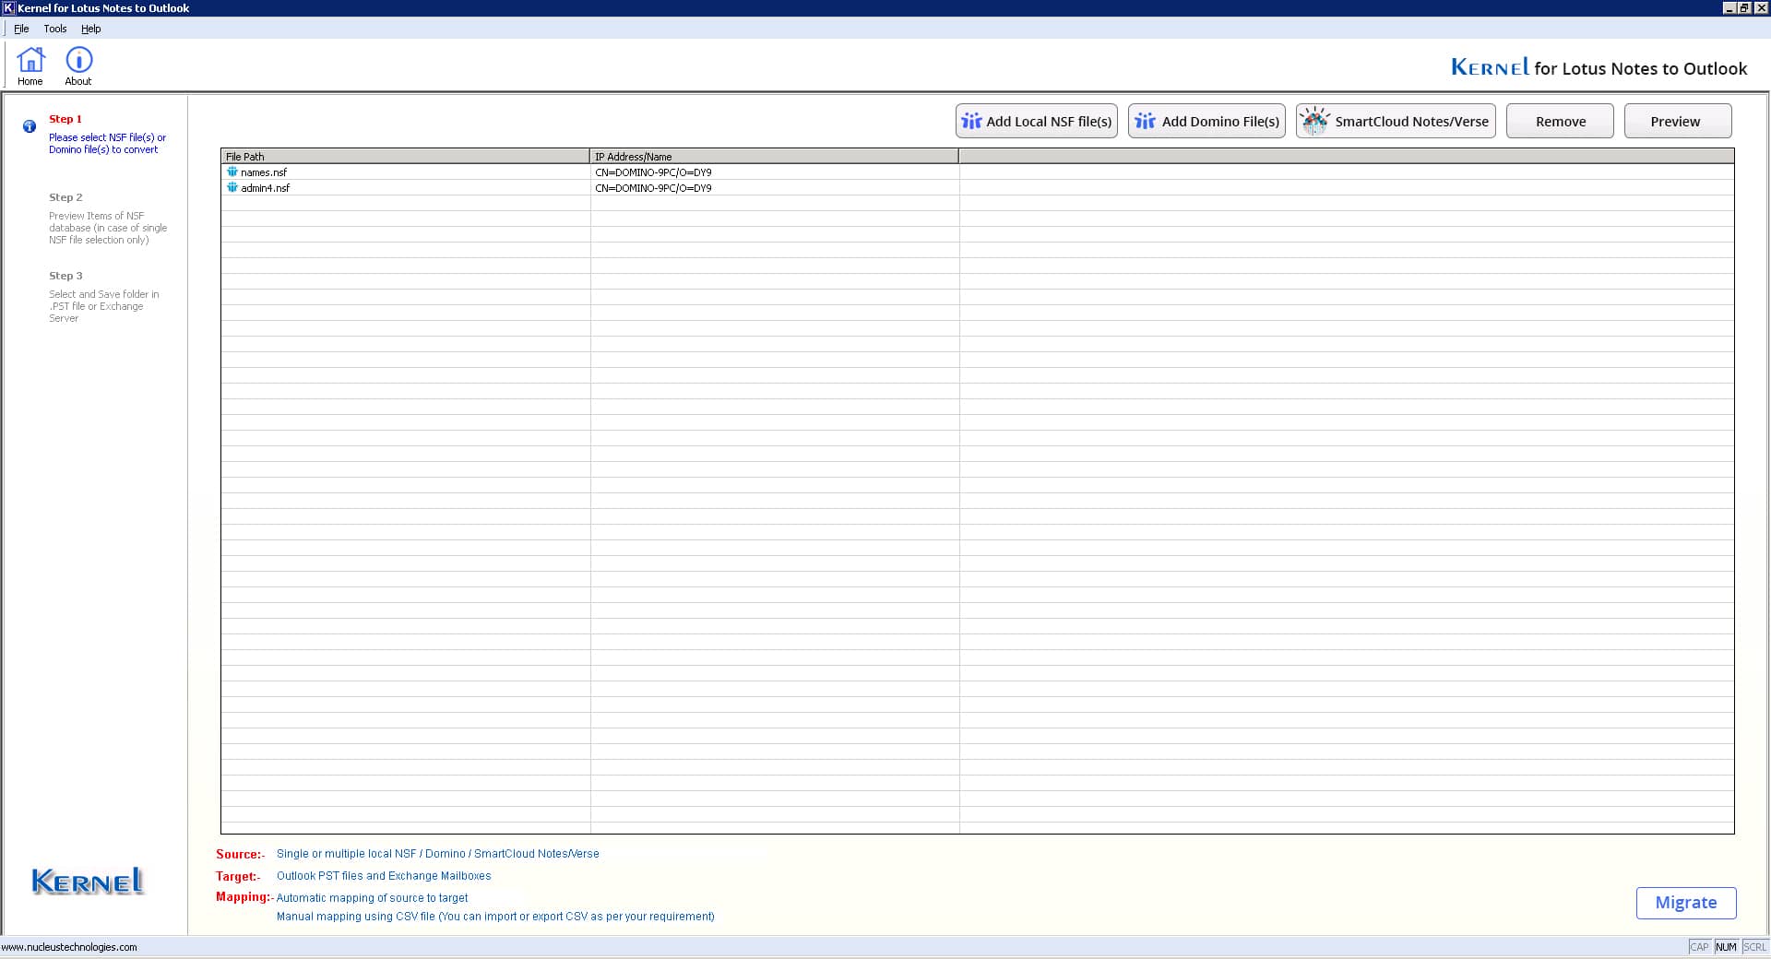The height and width of the screenshot is (959, 1771).
Task: Open the Tools menu
Action: coord(55,29)
